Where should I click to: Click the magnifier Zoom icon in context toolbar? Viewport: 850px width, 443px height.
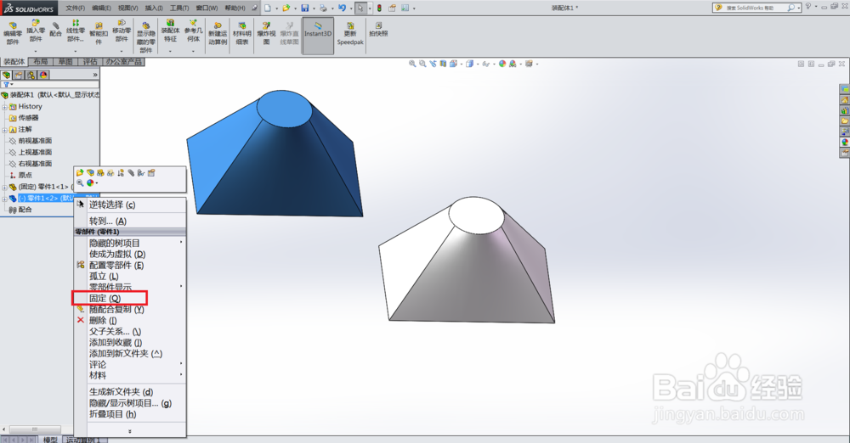coord(80,183)
